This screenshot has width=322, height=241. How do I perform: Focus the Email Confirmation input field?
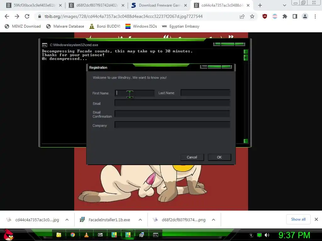click(172, 114)
